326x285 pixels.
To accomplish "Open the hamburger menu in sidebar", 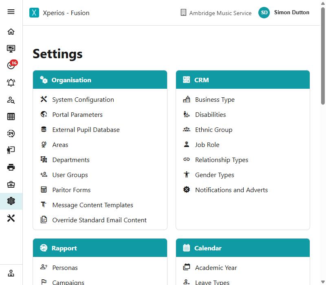I will (x=11, y=12).
